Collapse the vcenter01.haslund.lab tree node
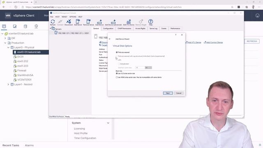 point(2,34)
